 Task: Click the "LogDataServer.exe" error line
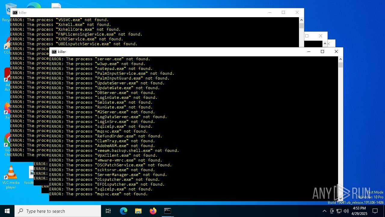point(108,117)
